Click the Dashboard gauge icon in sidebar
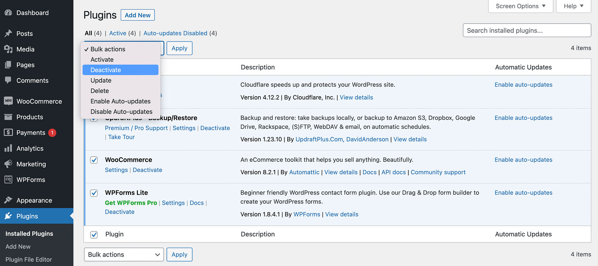This screenshot has height=266, width=598. [x=8, y=13]
